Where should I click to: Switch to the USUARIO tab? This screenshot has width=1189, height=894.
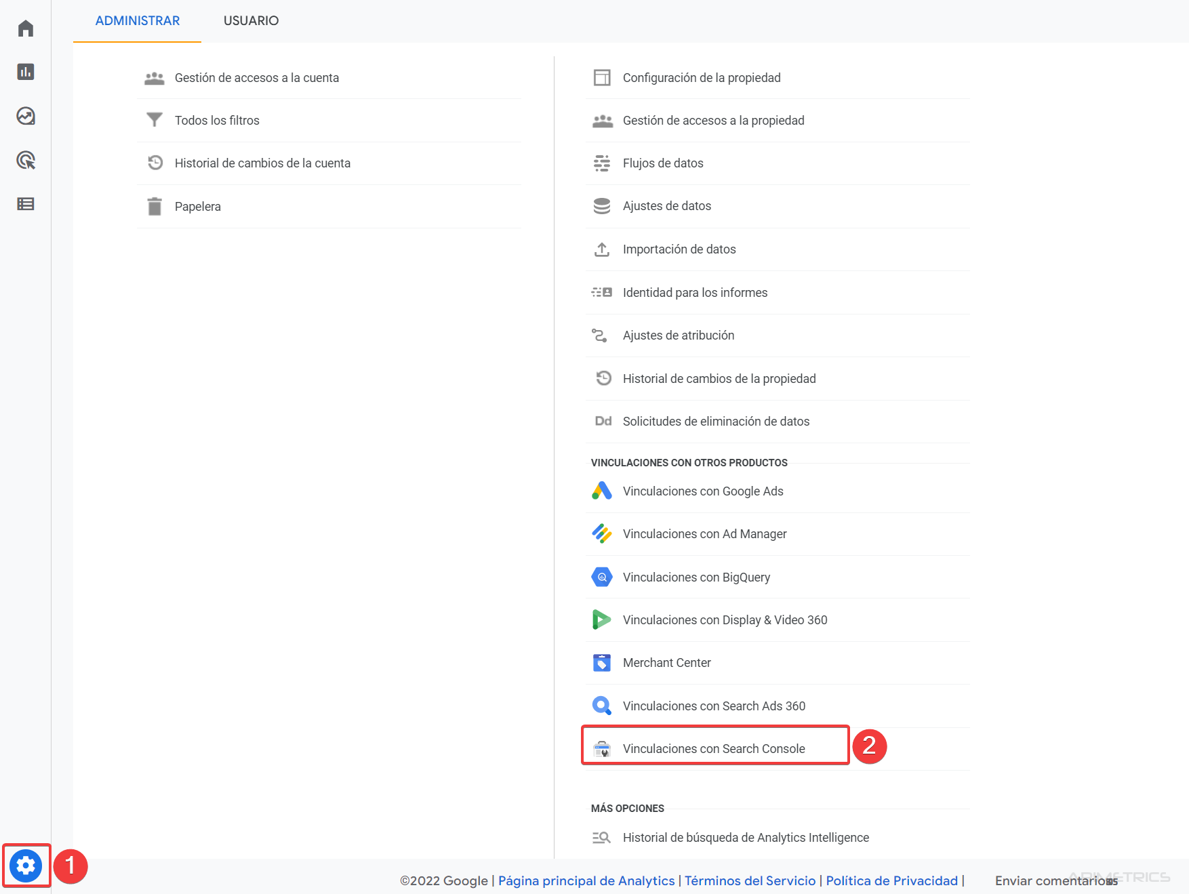coord(251,21)
